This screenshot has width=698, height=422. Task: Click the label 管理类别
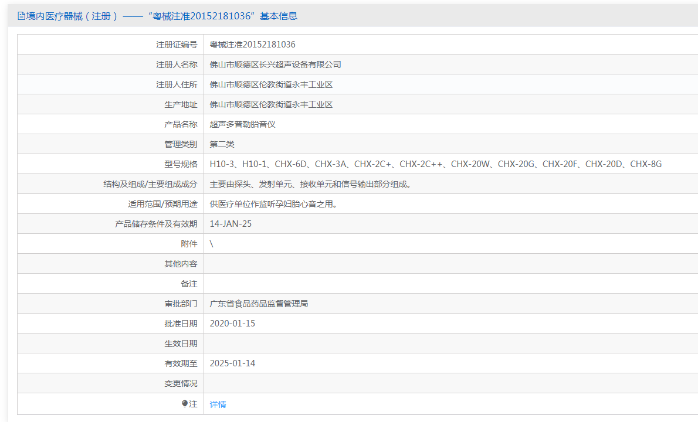181,144
